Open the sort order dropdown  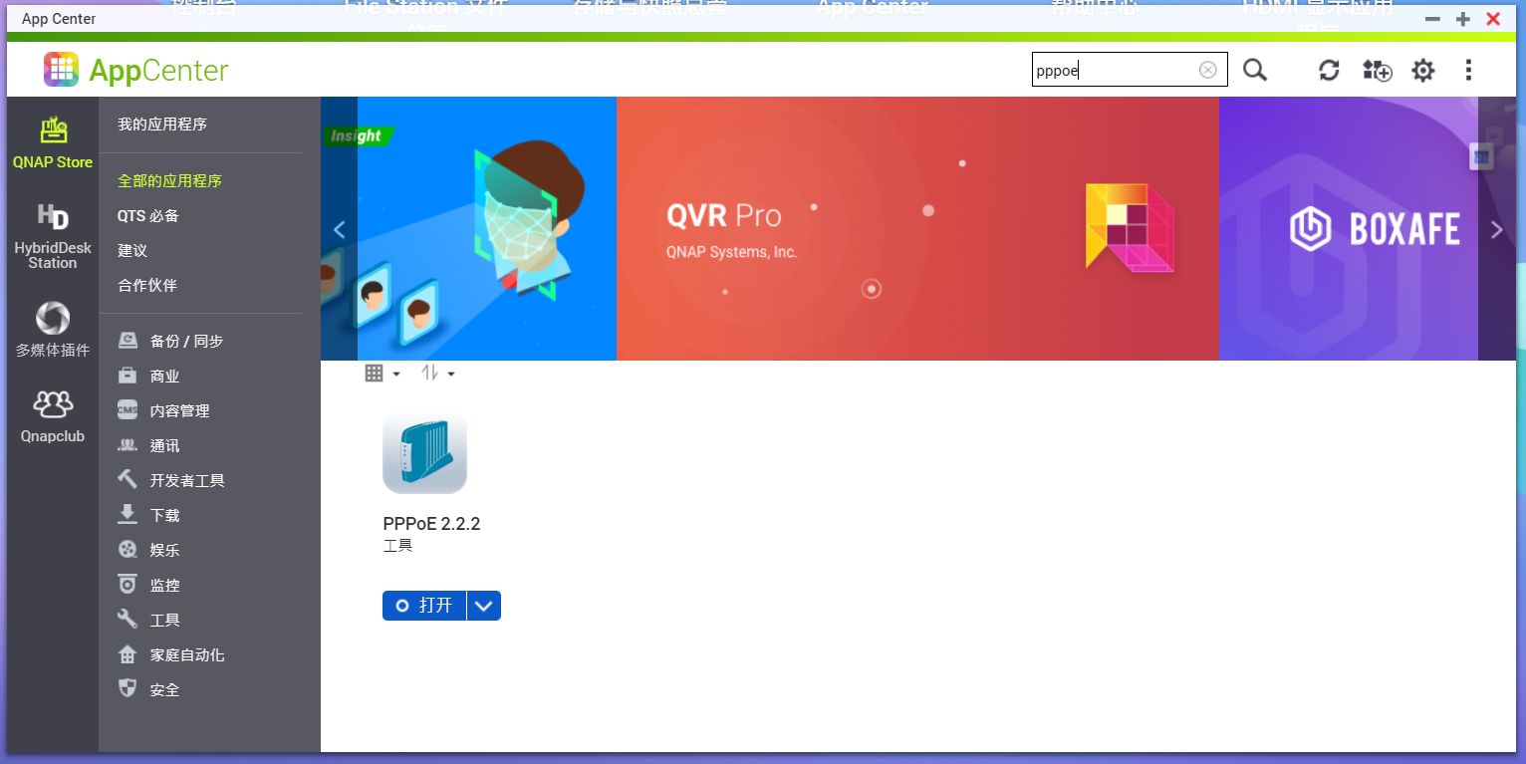point(437,374)
